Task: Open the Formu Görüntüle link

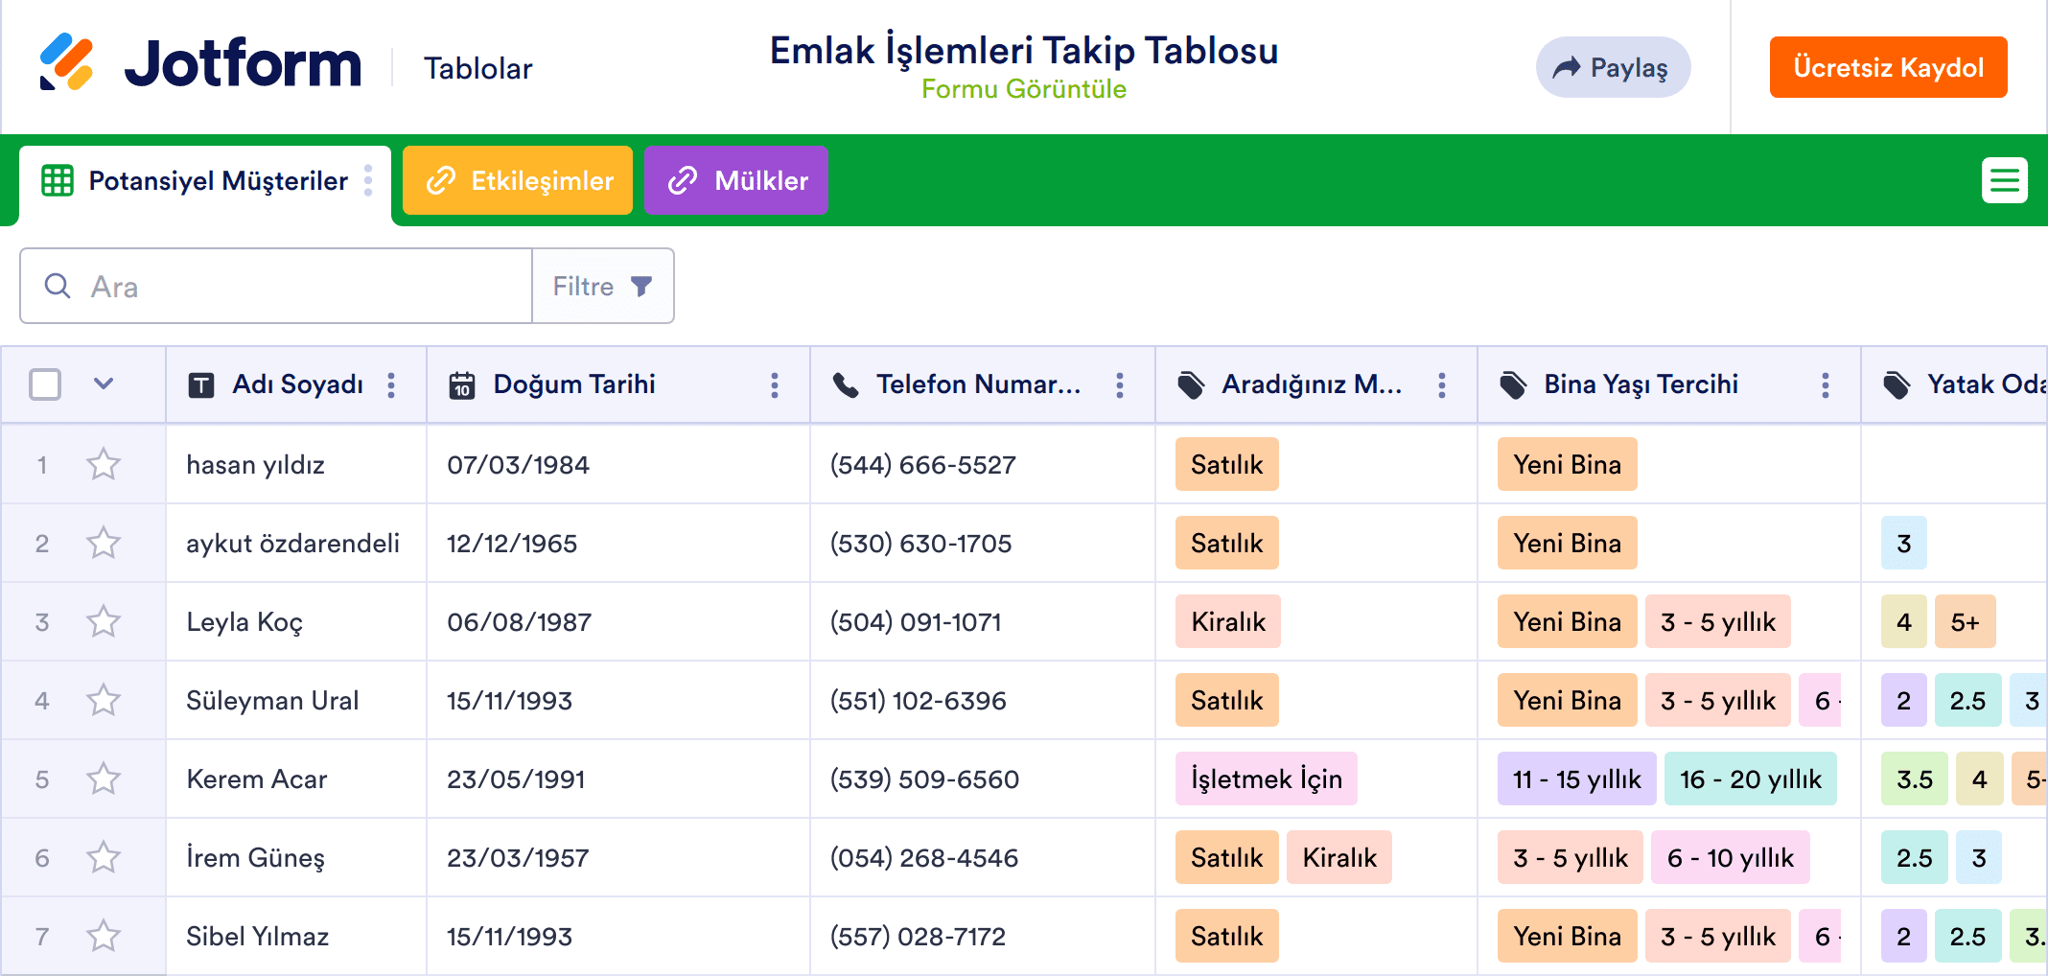Action: pos(1023,89)
